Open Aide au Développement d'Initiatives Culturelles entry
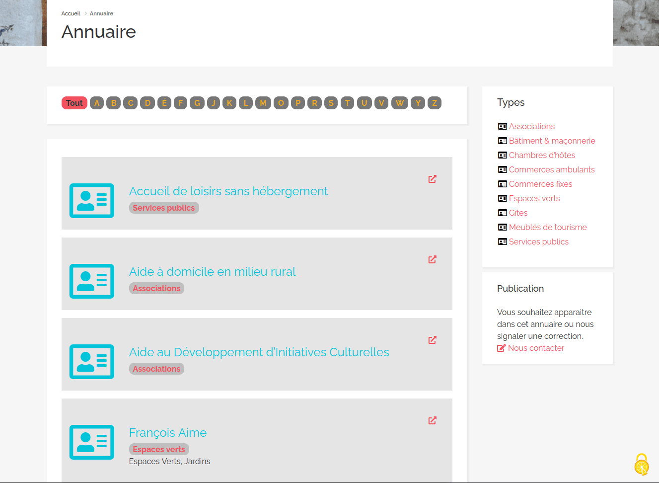The width and height of the screenshot is (659, 483). pyautogui.click(x=259, y=352)
